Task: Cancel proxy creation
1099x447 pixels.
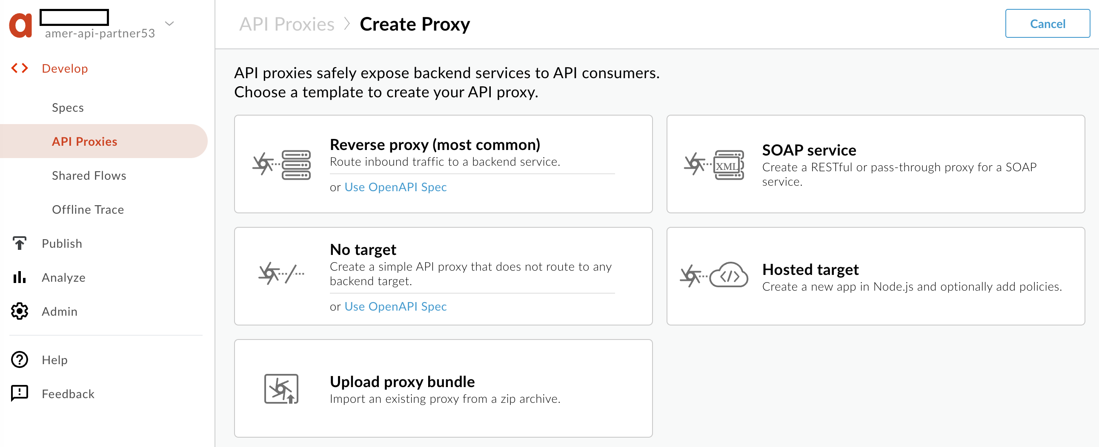Action: pyautogui.click(x=1047, y=23)
